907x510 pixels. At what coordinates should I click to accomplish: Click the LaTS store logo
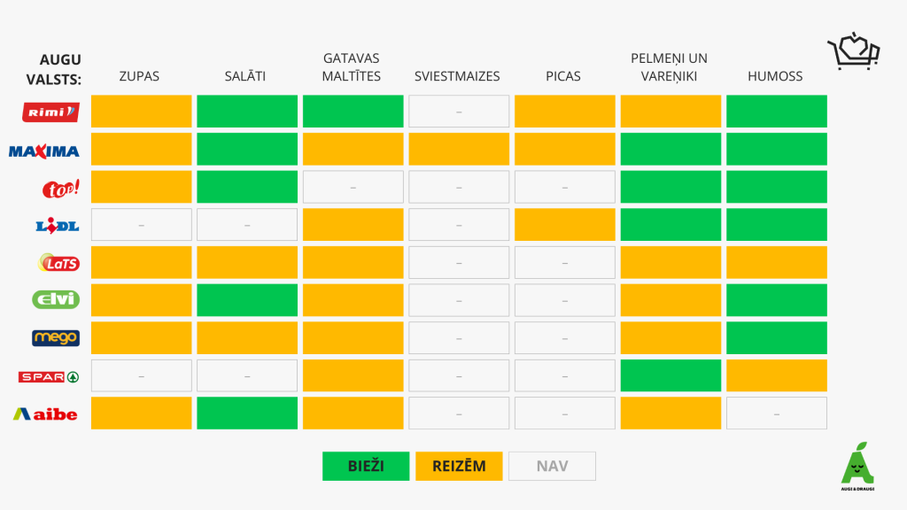point(59,263)
